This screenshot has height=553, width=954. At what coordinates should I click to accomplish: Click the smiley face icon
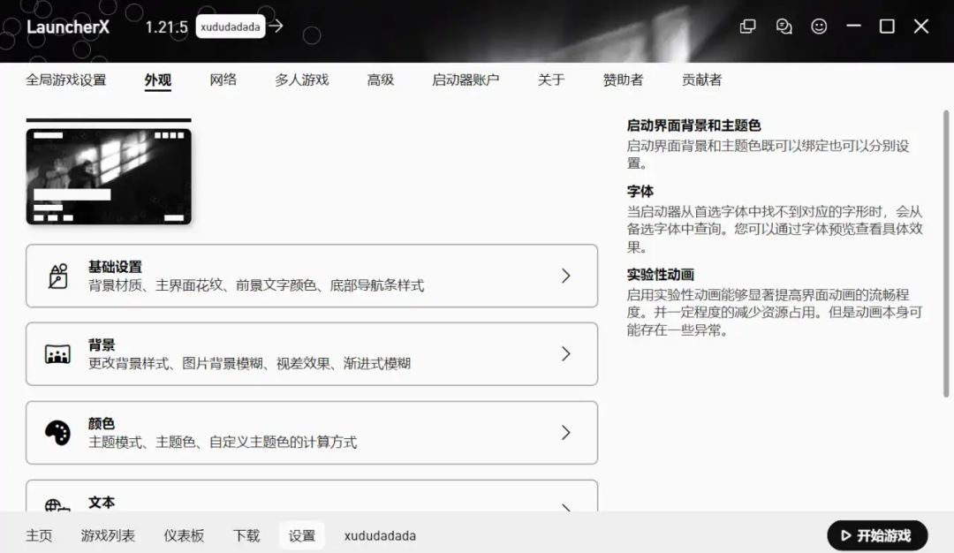819,27
